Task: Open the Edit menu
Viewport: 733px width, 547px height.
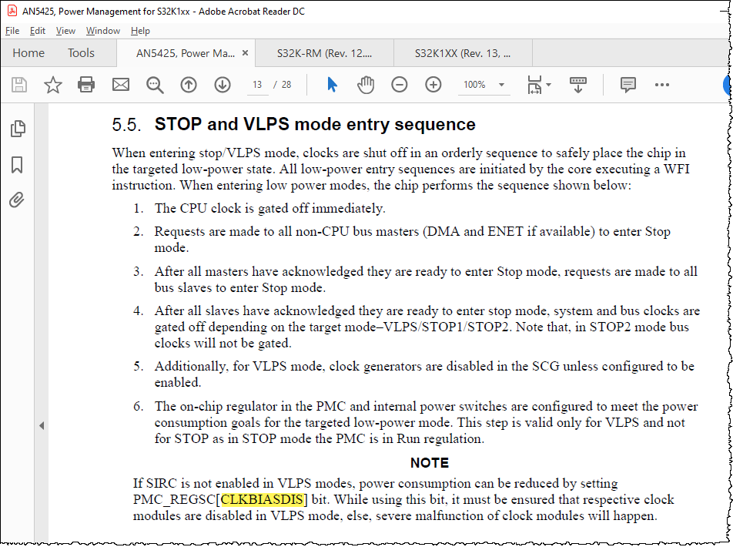Action: [x=38, y=31]
